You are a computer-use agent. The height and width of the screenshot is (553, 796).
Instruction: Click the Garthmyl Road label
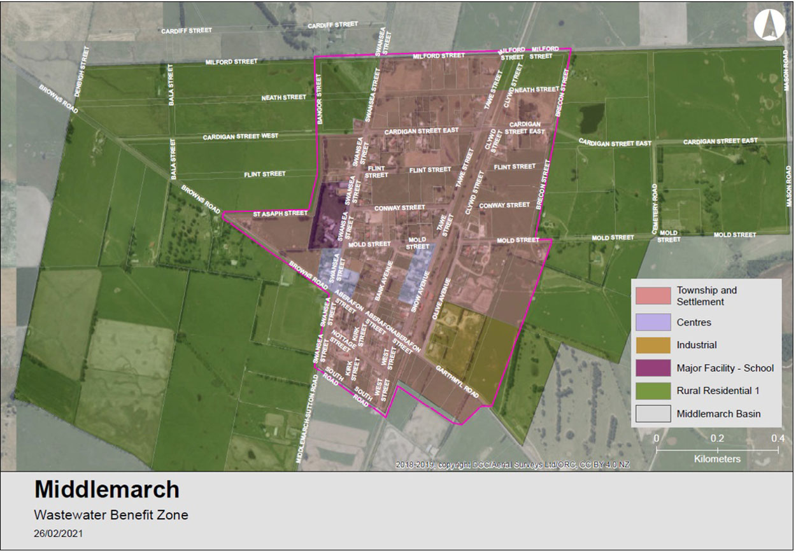pos(458,379)
